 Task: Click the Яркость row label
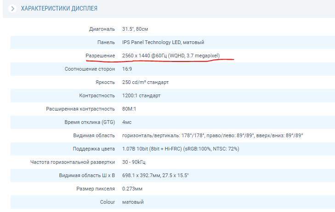[104, 82]
